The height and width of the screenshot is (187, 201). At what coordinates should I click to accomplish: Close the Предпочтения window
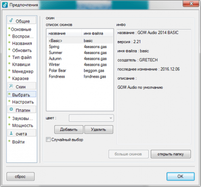click(x=191, y=4)
